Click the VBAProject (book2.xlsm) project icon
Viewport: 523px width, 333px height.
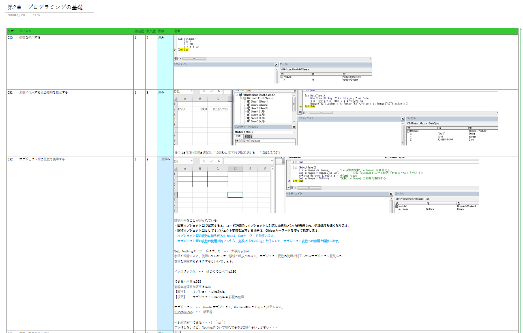pyautogui.click(x=240, y=94)
